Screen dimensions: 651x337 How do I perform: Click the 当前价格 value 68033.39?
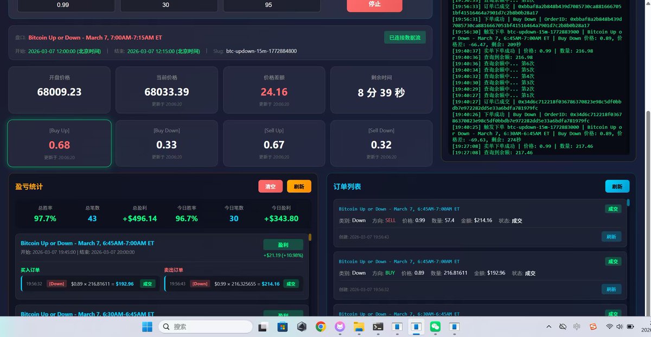pyautogui.click(x=167, y=92)
